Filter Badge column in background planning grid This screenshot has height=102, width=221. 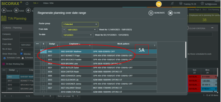pos(17,71)
